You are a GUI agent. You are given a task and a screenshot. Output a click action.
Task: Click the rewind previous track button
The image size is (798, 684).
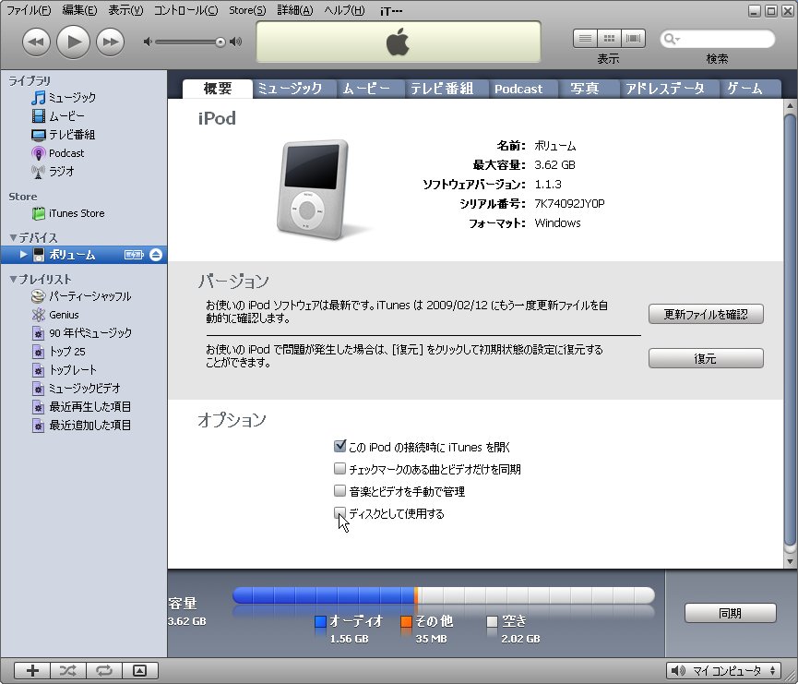click(x=36, y=42)
